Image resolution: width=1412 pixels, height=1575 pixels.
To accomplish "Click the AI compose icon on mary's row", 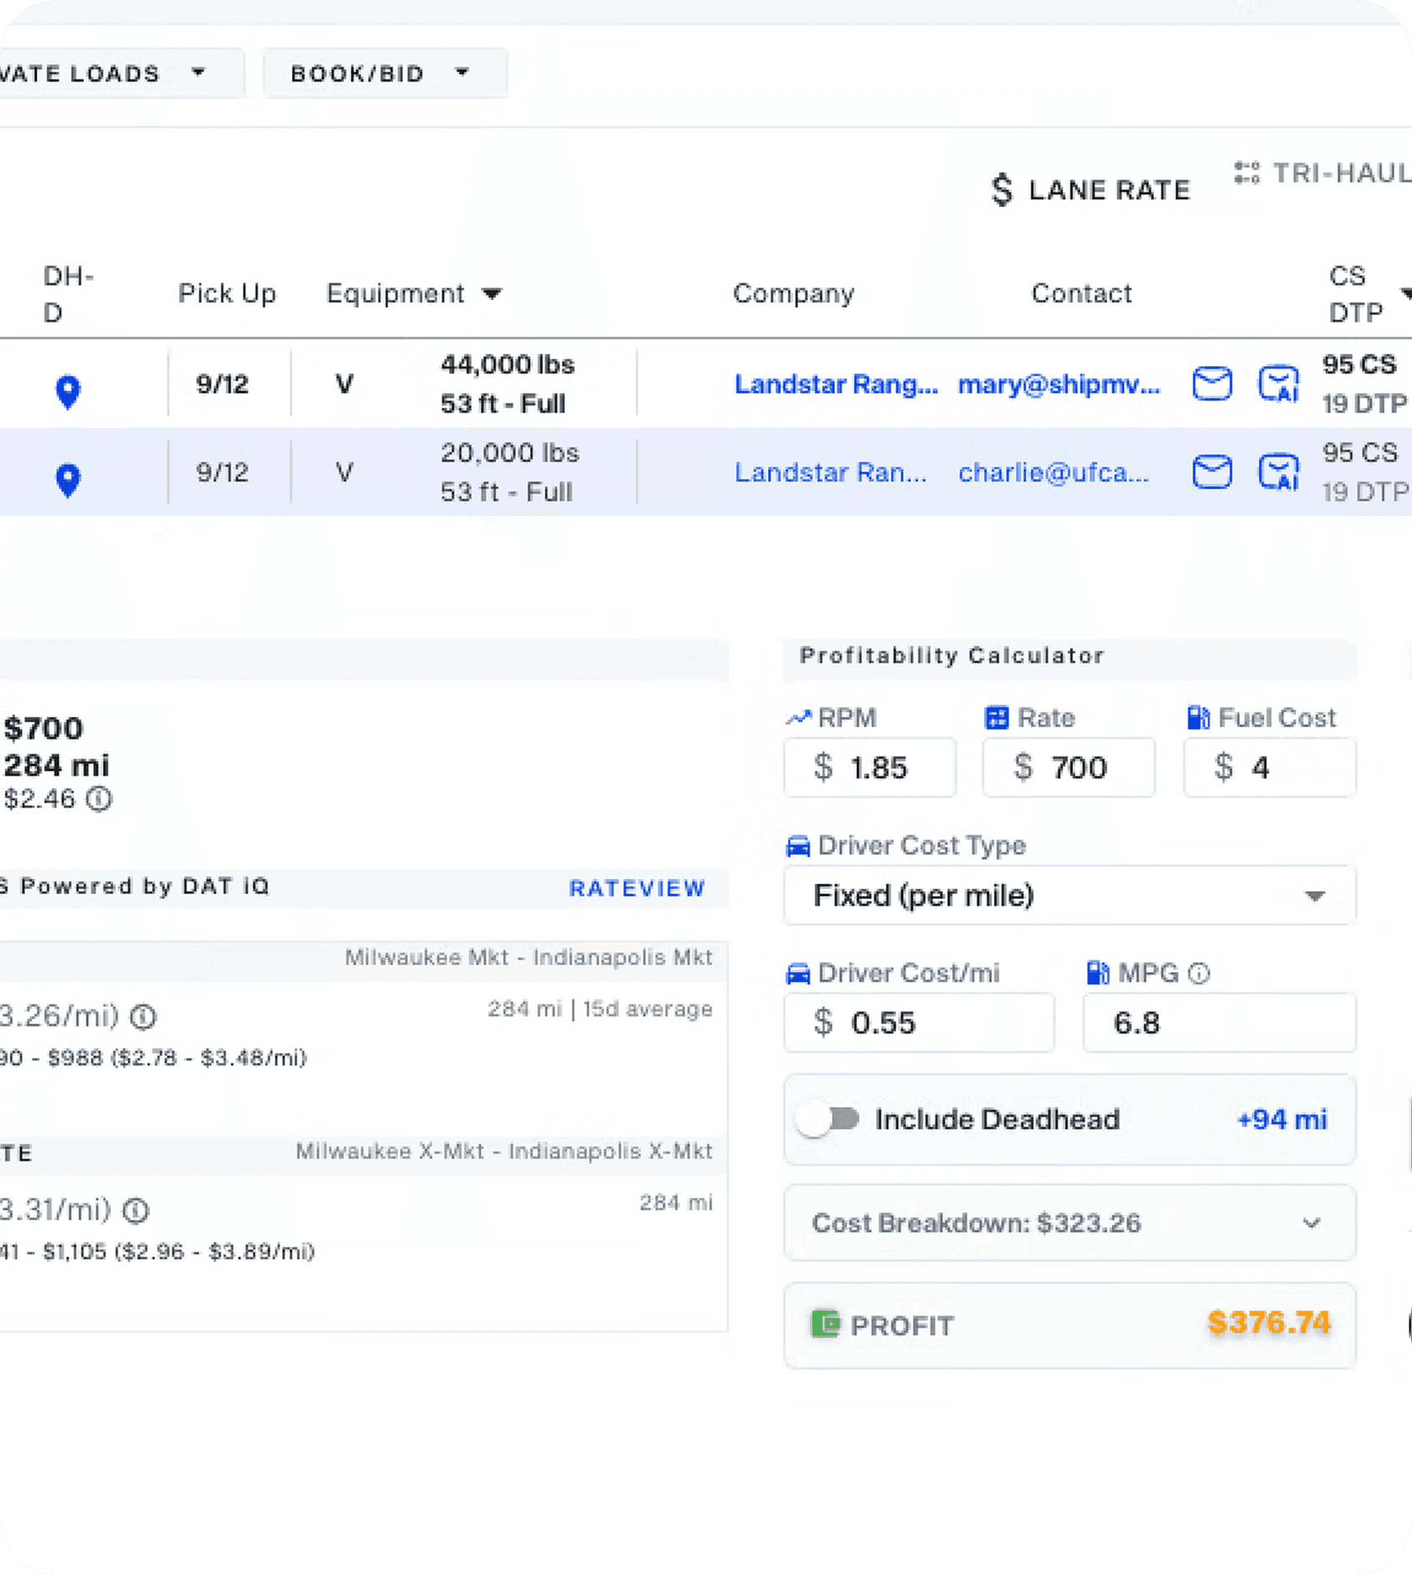I will 1278,385.
